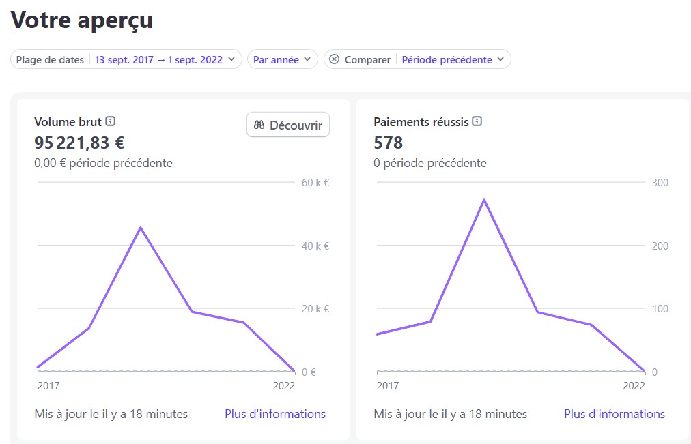
Task: Click the chevron beside the date range filter
Action: [x=231, y=59]
